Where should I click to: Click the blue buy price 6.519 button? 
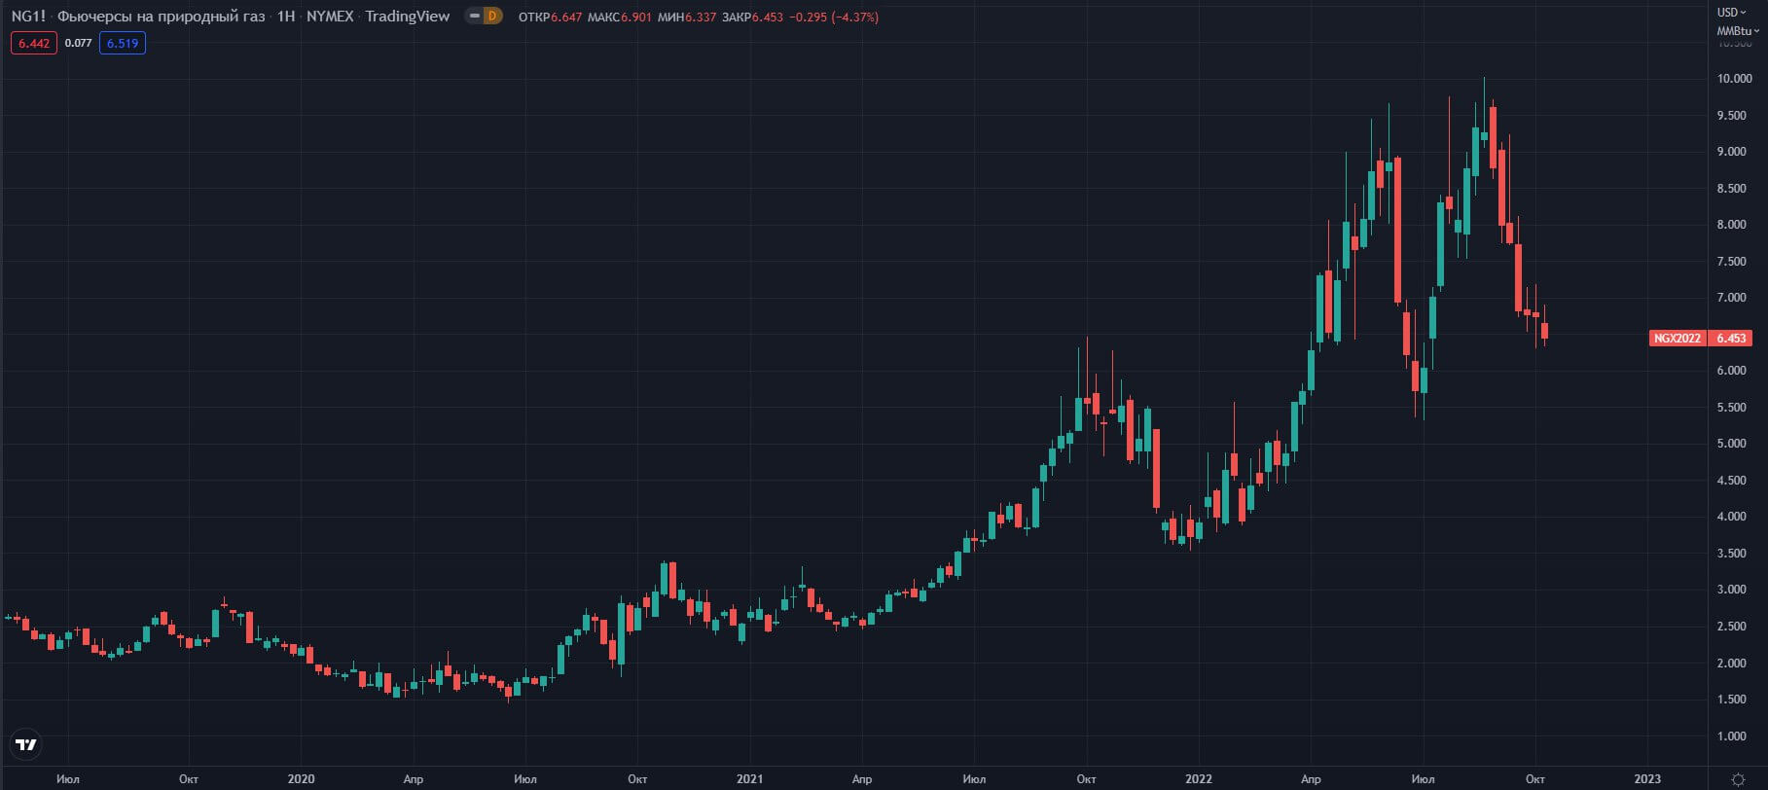point(123,43)
